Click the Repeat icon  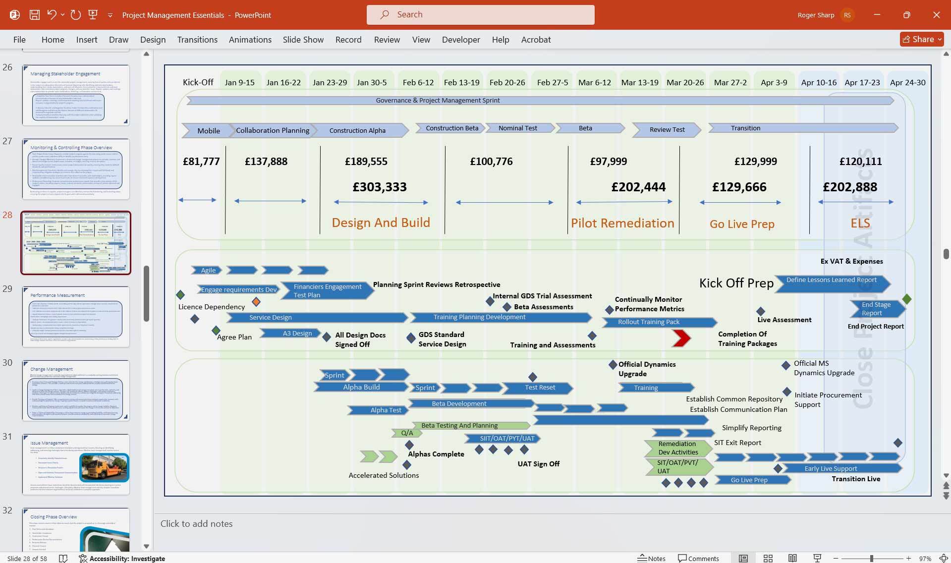click(x=75, y=15)
